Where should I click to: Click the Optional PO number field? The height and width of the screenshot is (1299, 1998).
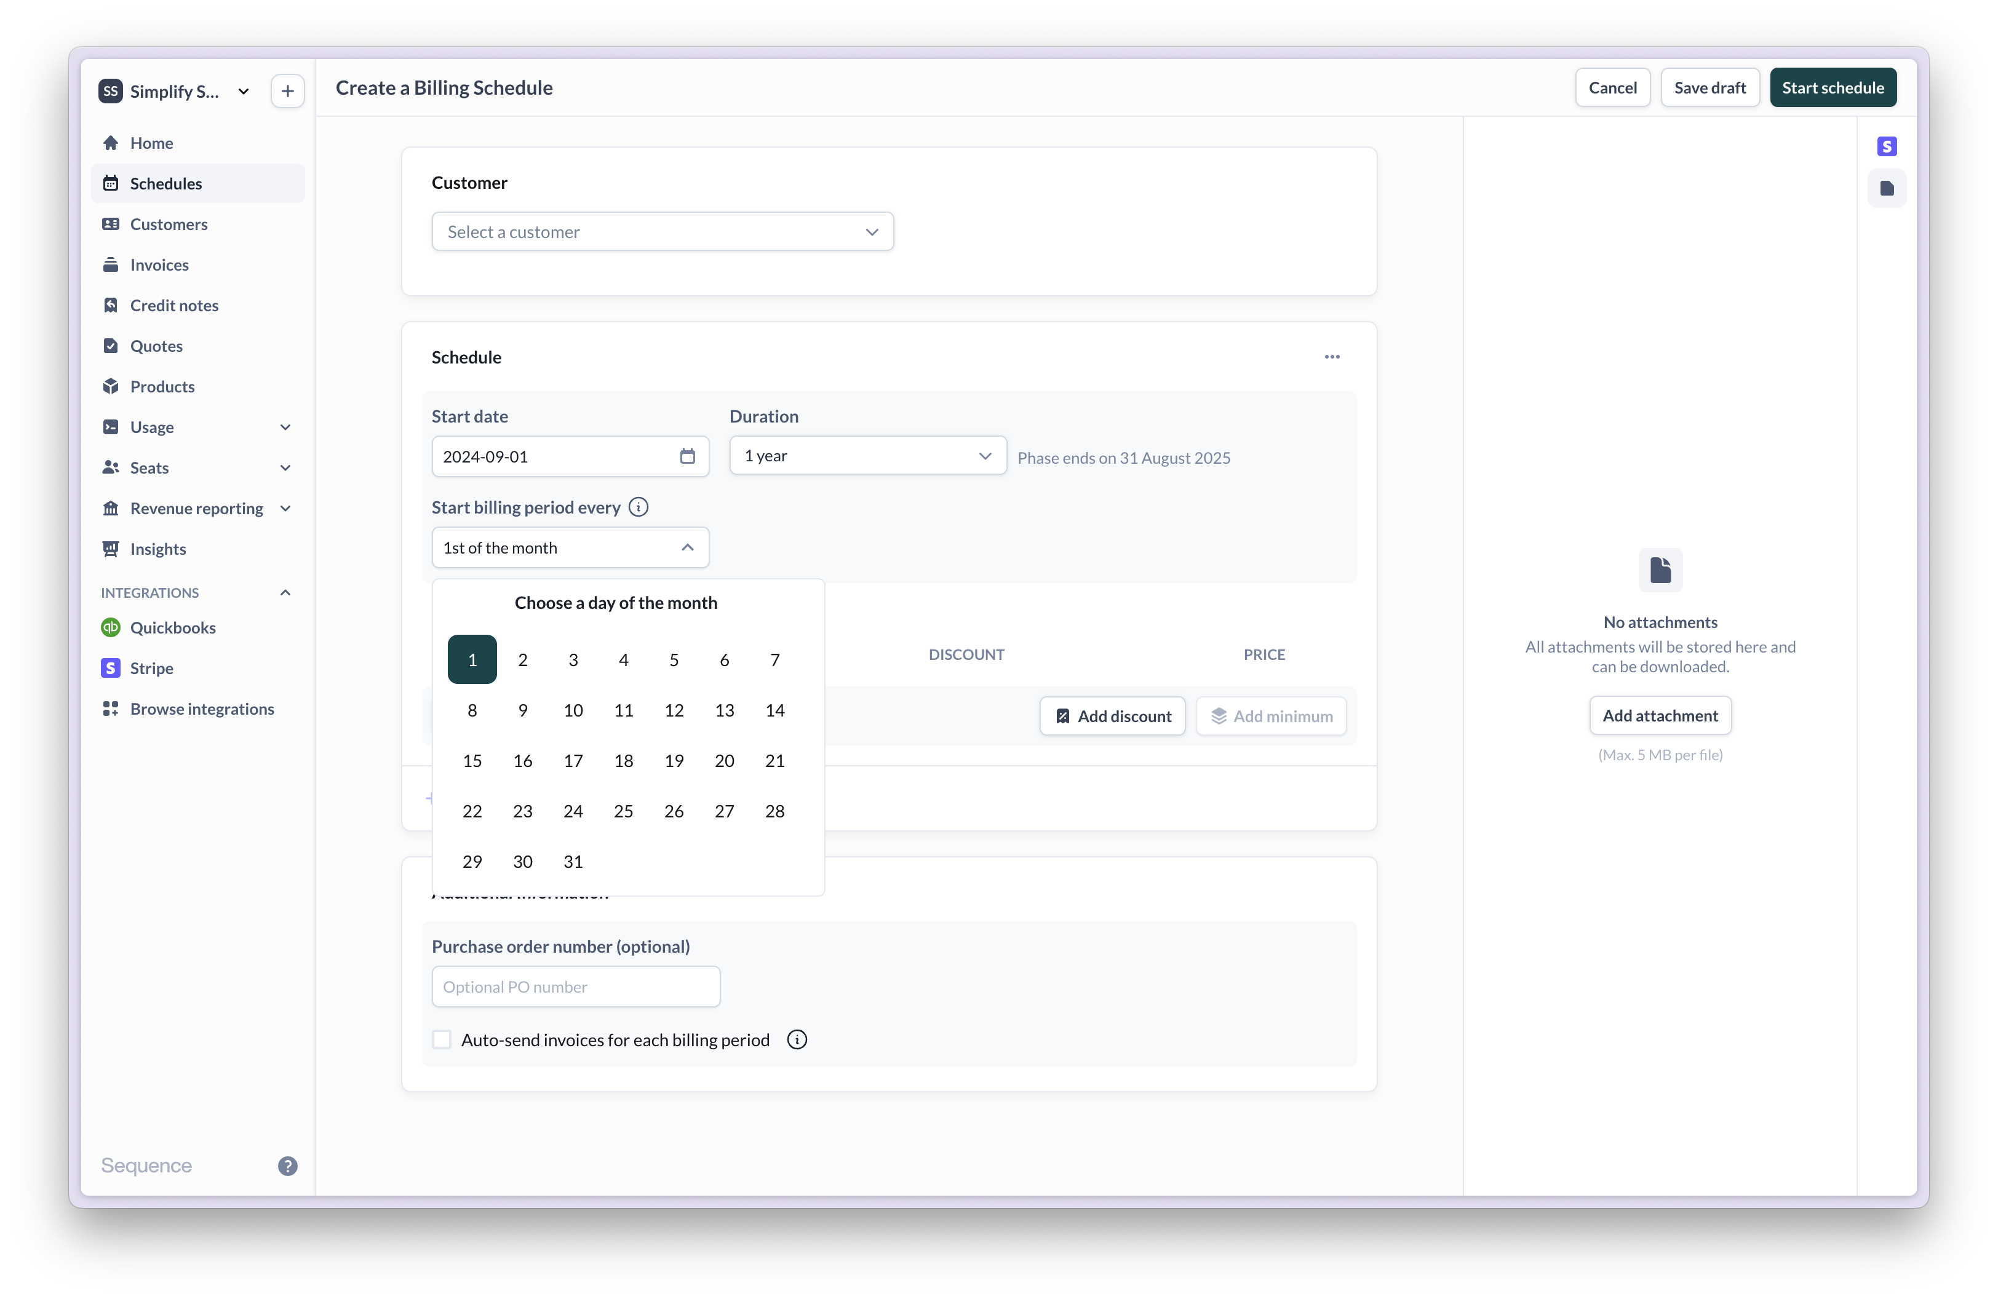point(576,987)
